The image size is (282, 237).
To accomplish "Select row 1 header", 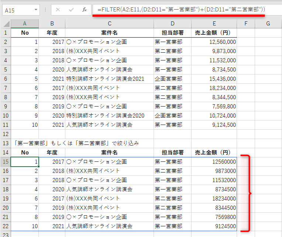I will point(6,33).
